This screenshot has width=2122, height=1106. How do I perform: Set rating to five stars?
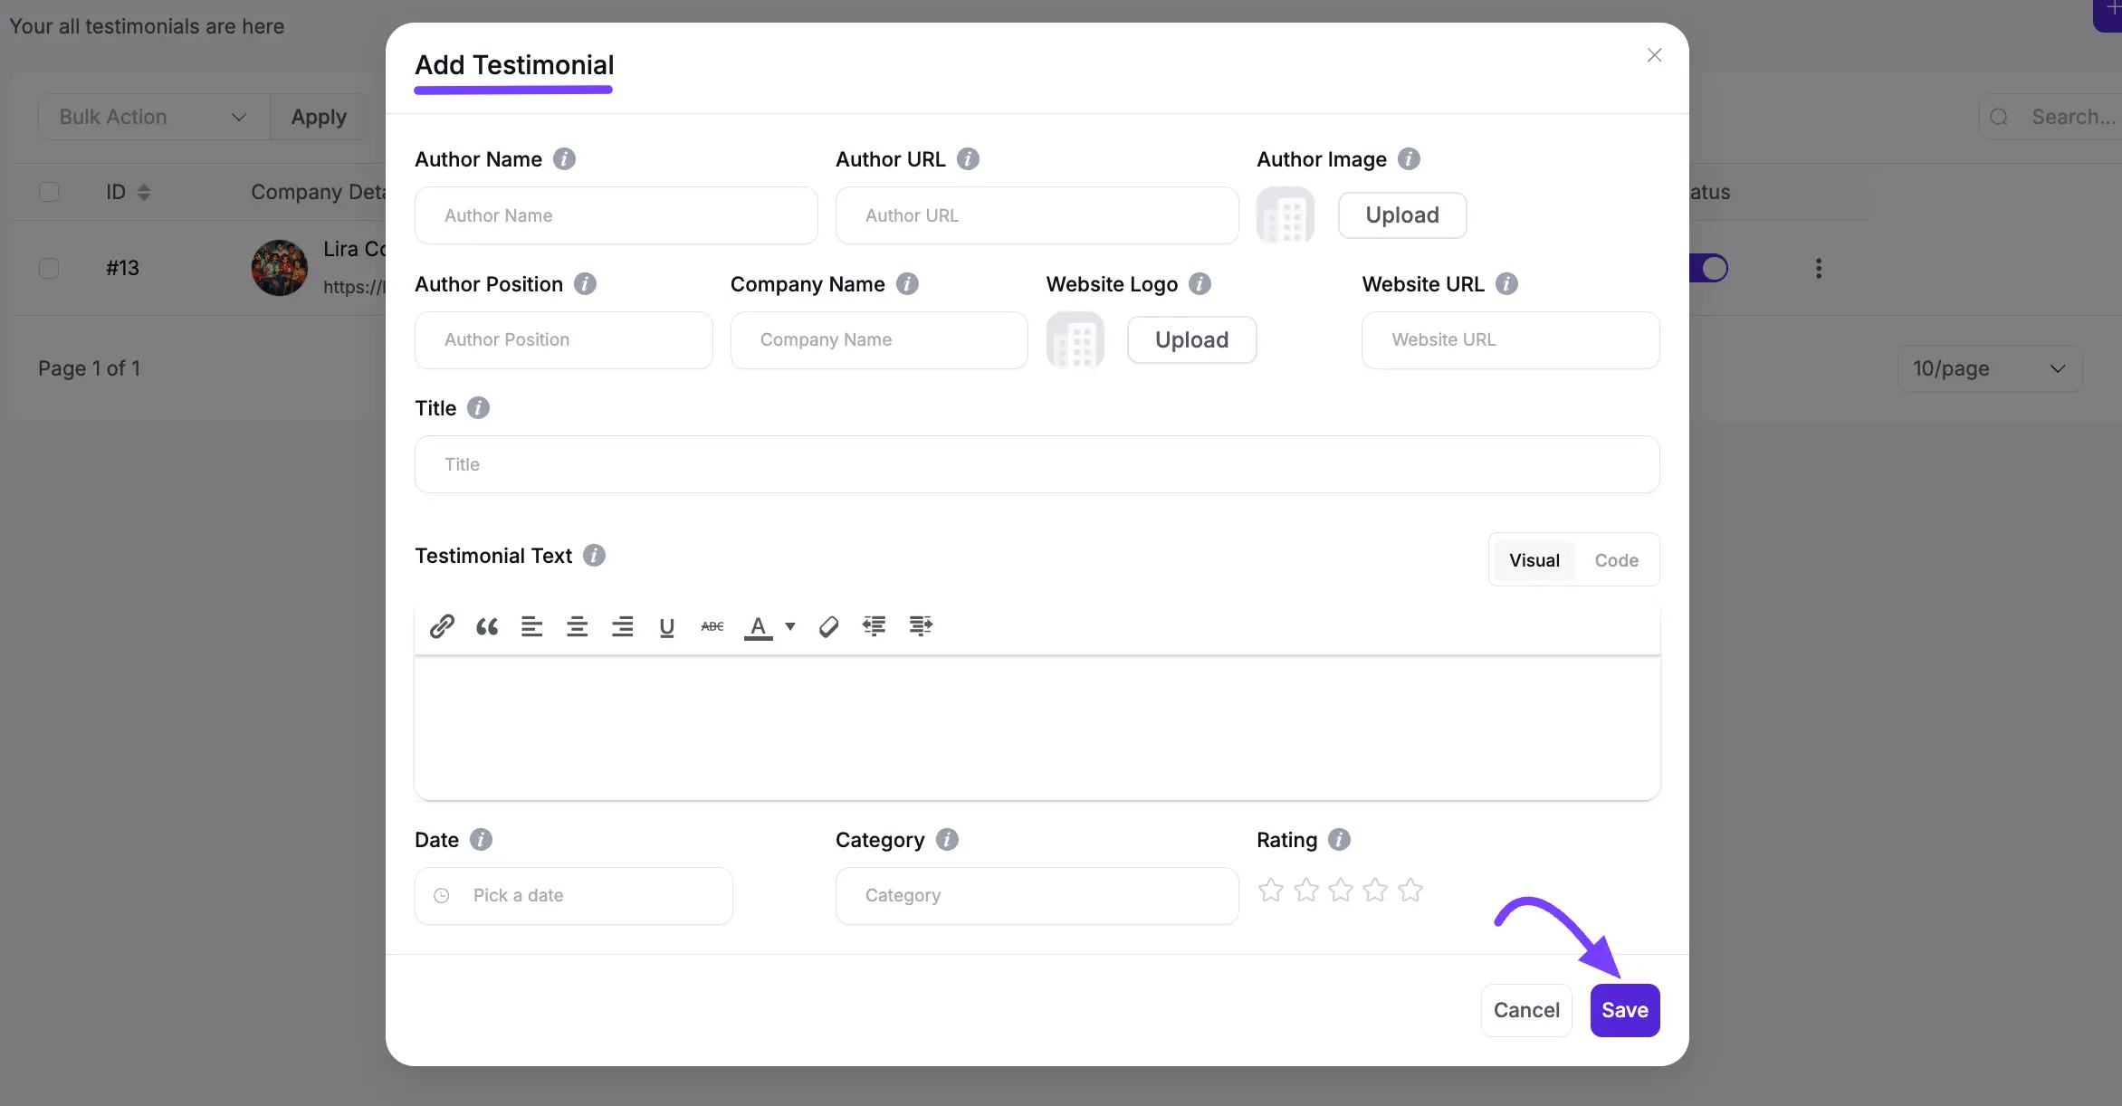coord(1410,891)
